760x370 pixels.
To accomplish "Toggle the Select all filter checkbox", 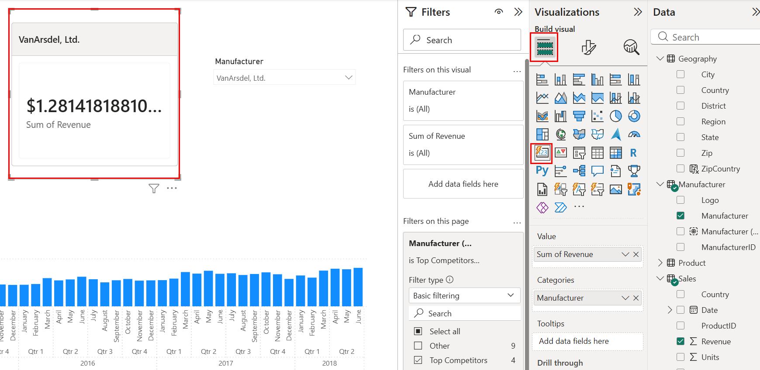I will coord(418,331).
